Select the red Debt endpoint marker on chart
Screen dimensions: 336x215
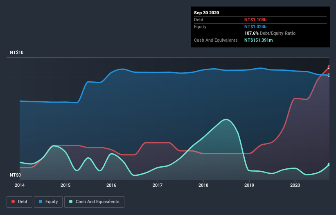(329, 67)
